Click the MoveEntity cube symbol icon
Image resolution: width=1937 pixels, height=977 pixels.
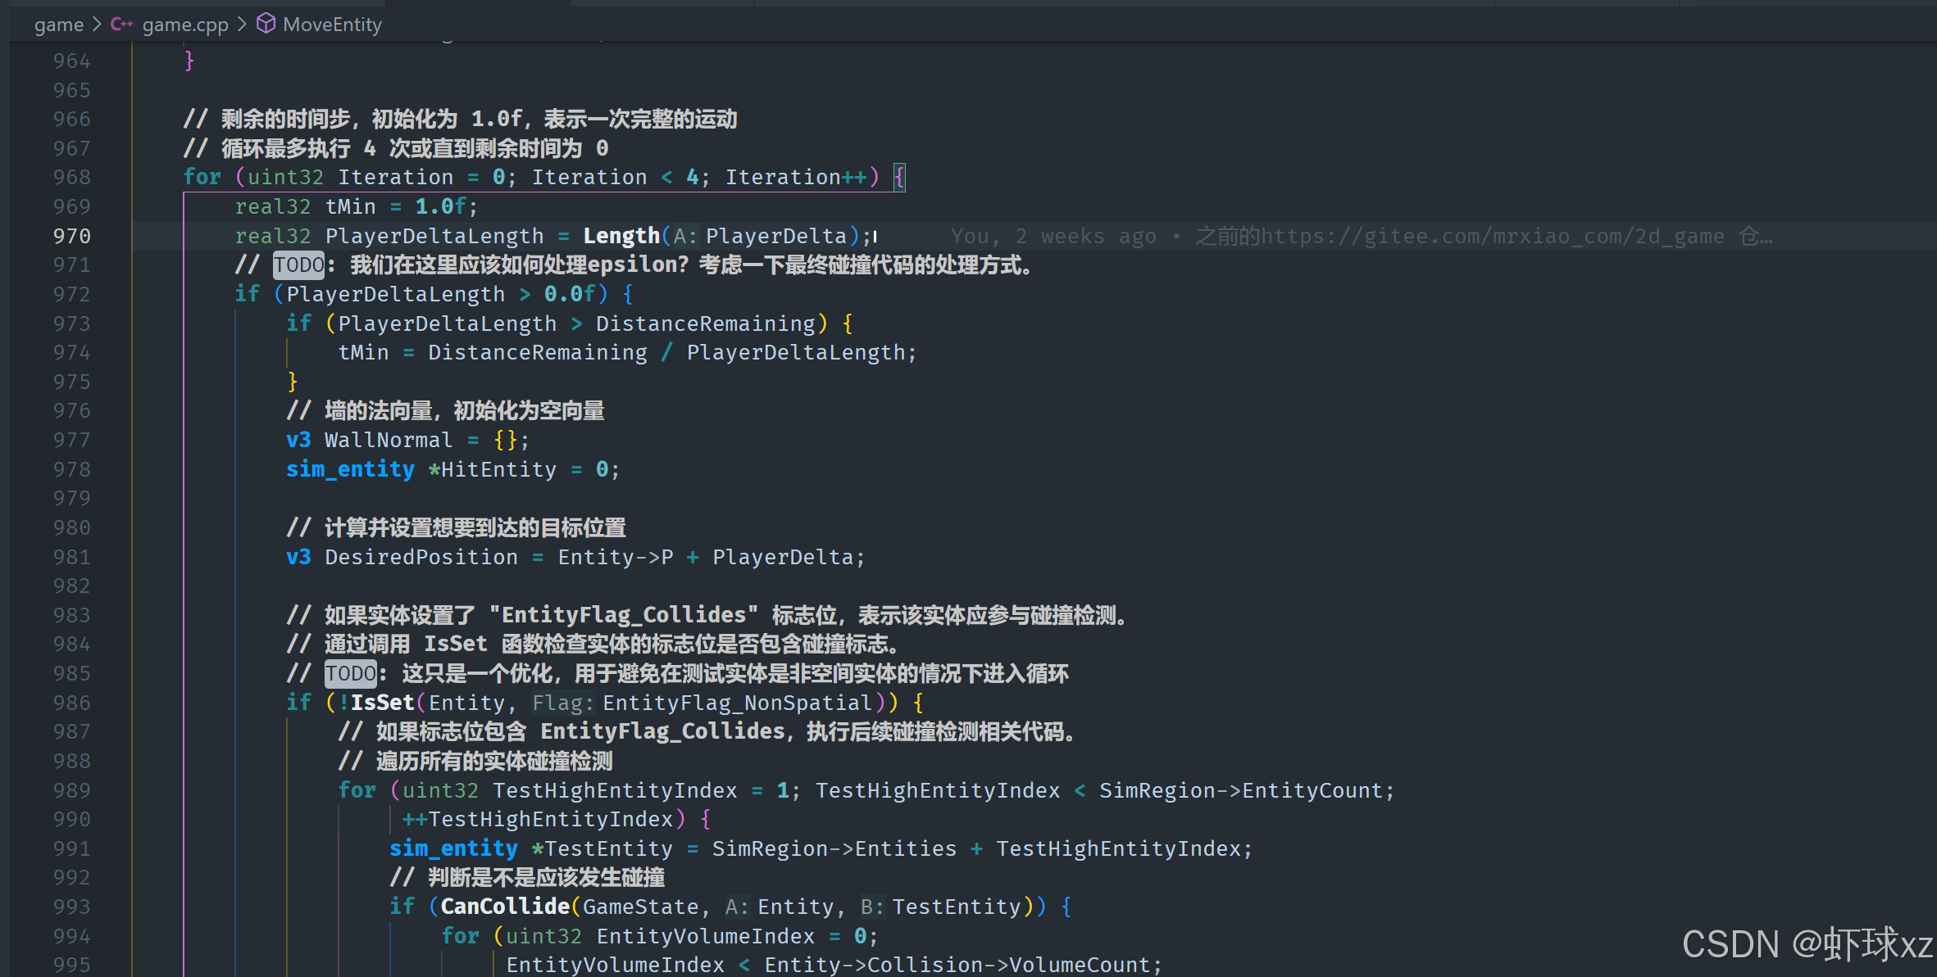(x=266, y=24)
